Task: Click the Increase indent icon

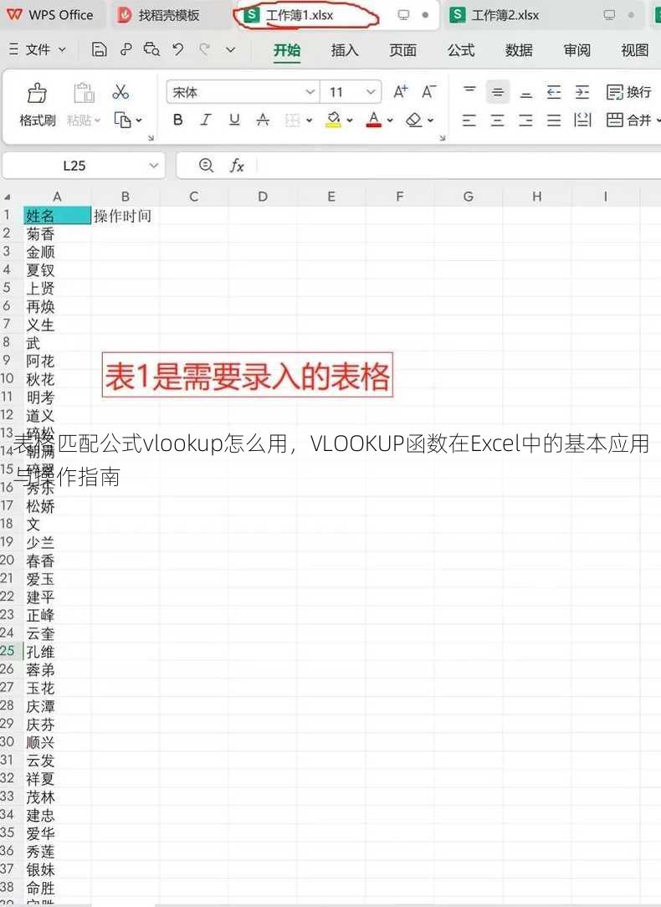Action: coord(582,92)
